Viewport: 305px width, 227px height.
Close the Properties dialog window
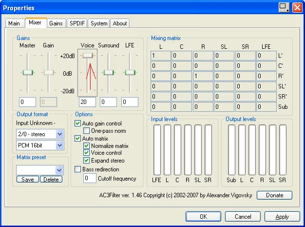296,7
